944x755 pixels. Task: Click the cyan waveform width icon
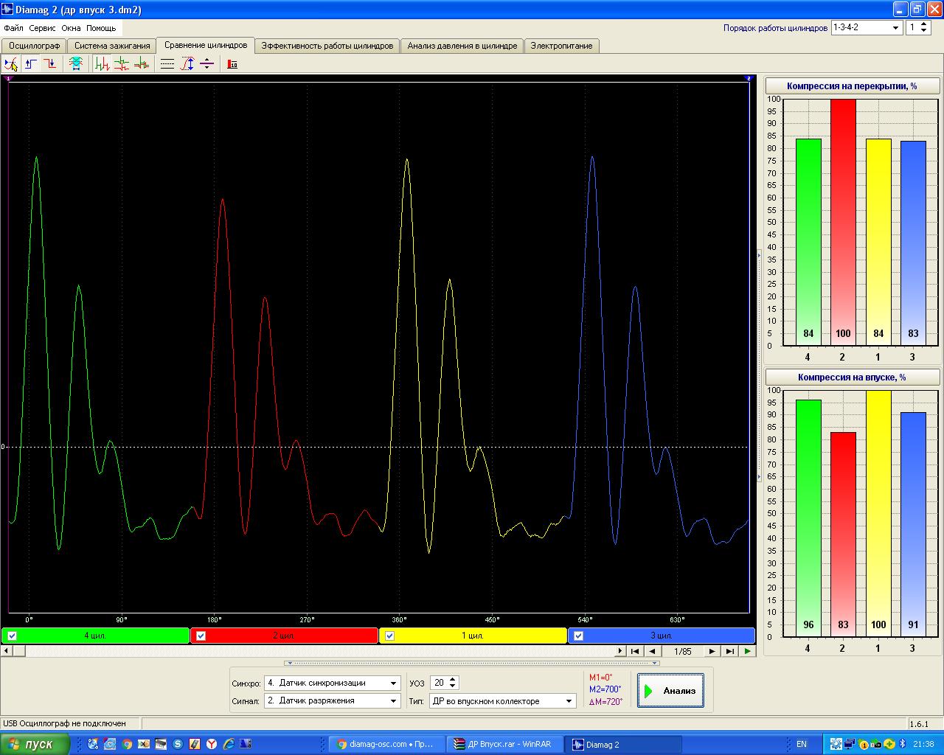point(76,64)
